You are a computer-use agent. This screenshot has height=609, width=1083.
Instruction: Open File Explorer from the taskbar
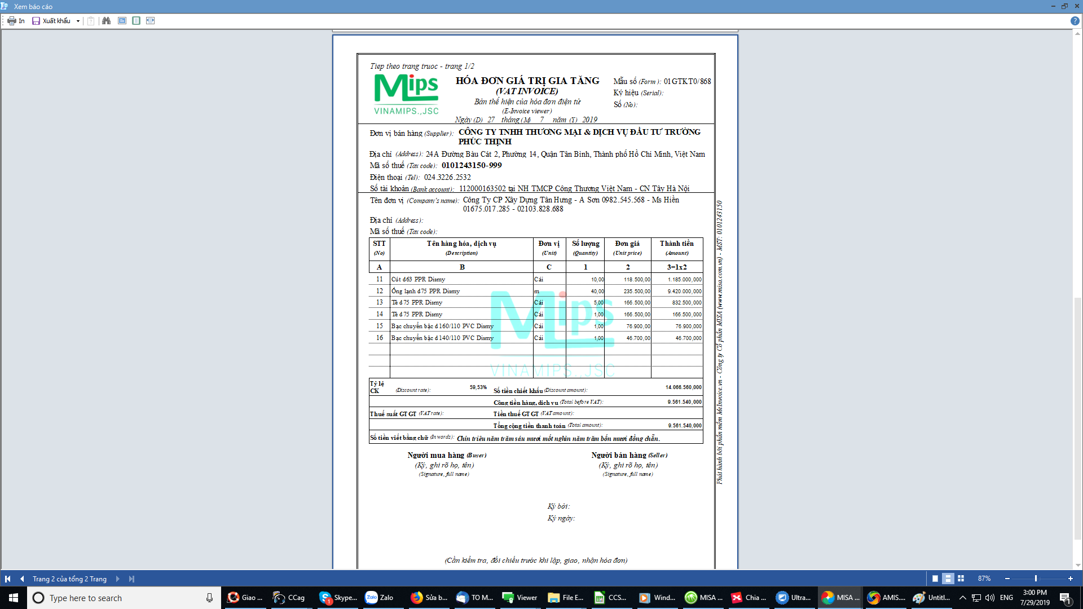[x=566, y=598]
